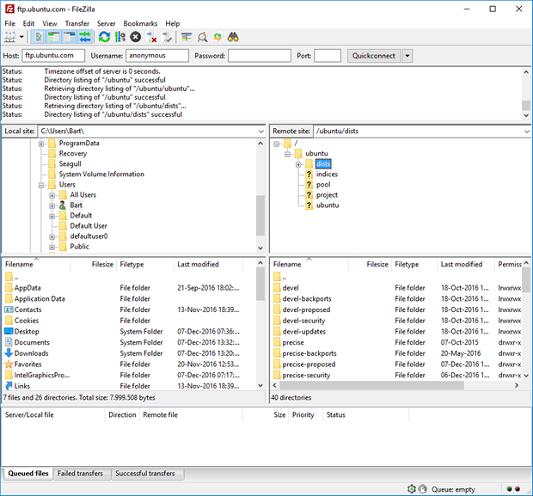Open the Edit menu
The image size is (533, 496).
click(28, 23)
